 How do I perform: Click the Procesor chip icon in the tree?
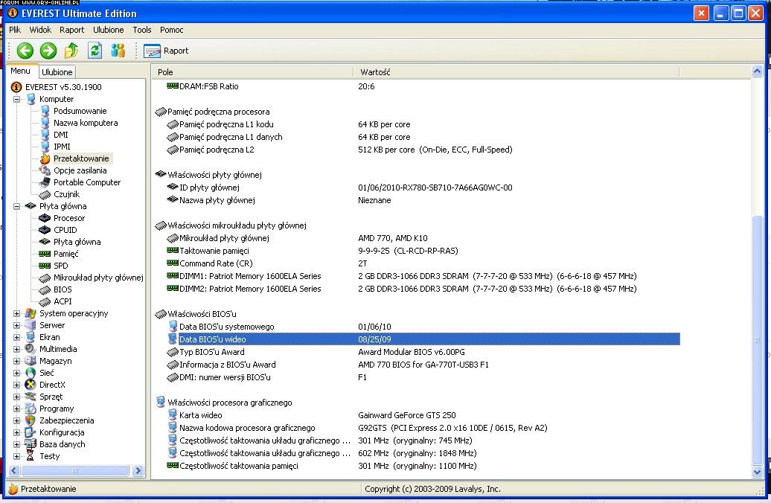(45, 218)
